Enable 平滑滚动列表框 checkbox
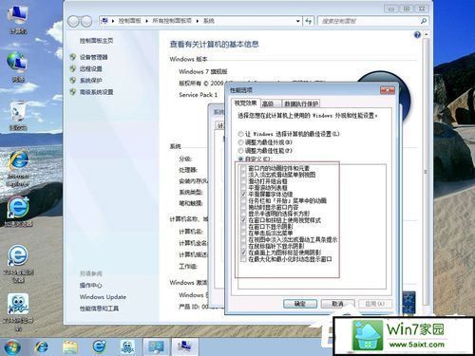475x356 pixels. click(243, 187)
